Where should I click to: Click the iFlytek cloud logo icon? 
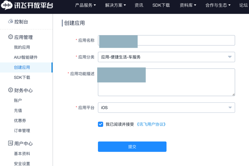point(6,5)
